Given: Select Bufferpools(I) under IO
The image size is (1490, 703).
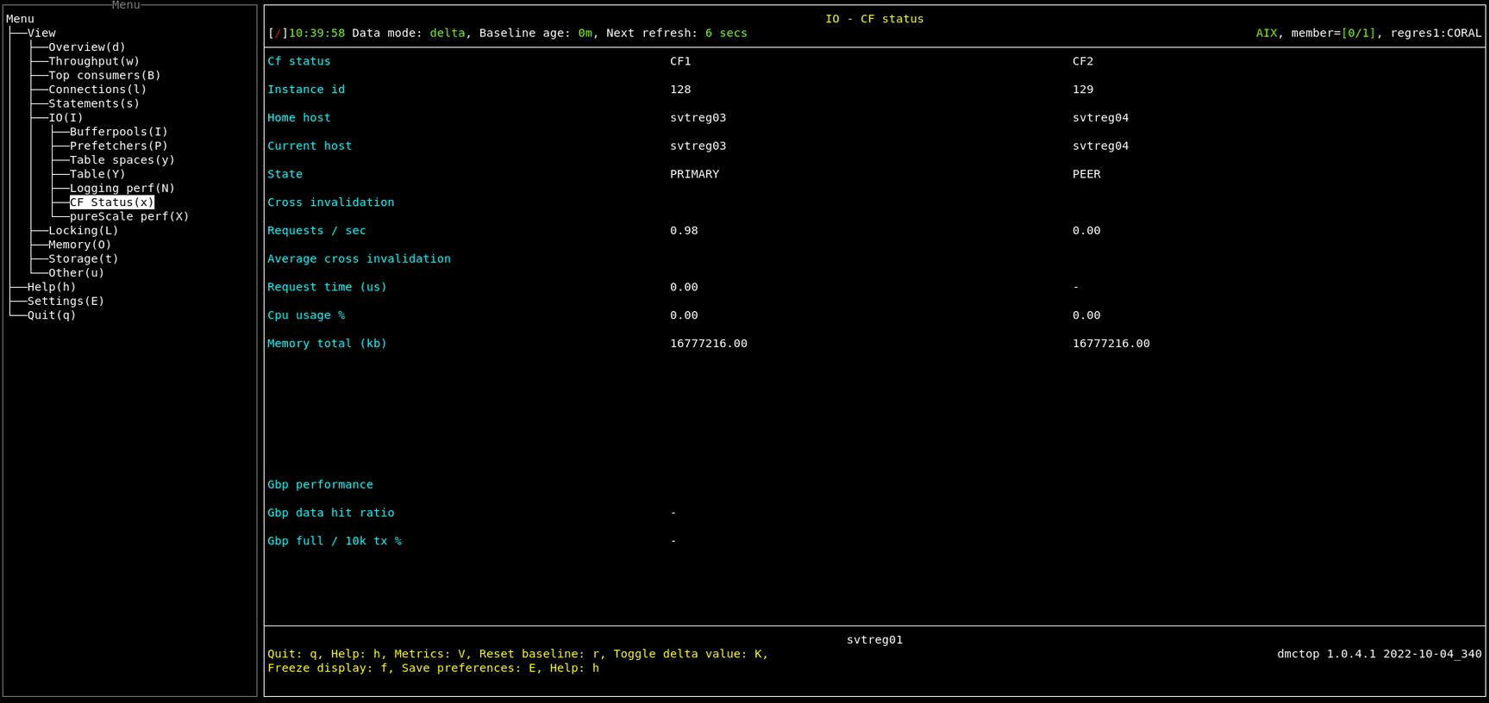Looking at the screenshot, I should point(119,132).
